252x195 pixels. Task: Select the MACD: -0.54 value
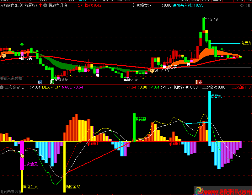(72, 87)
